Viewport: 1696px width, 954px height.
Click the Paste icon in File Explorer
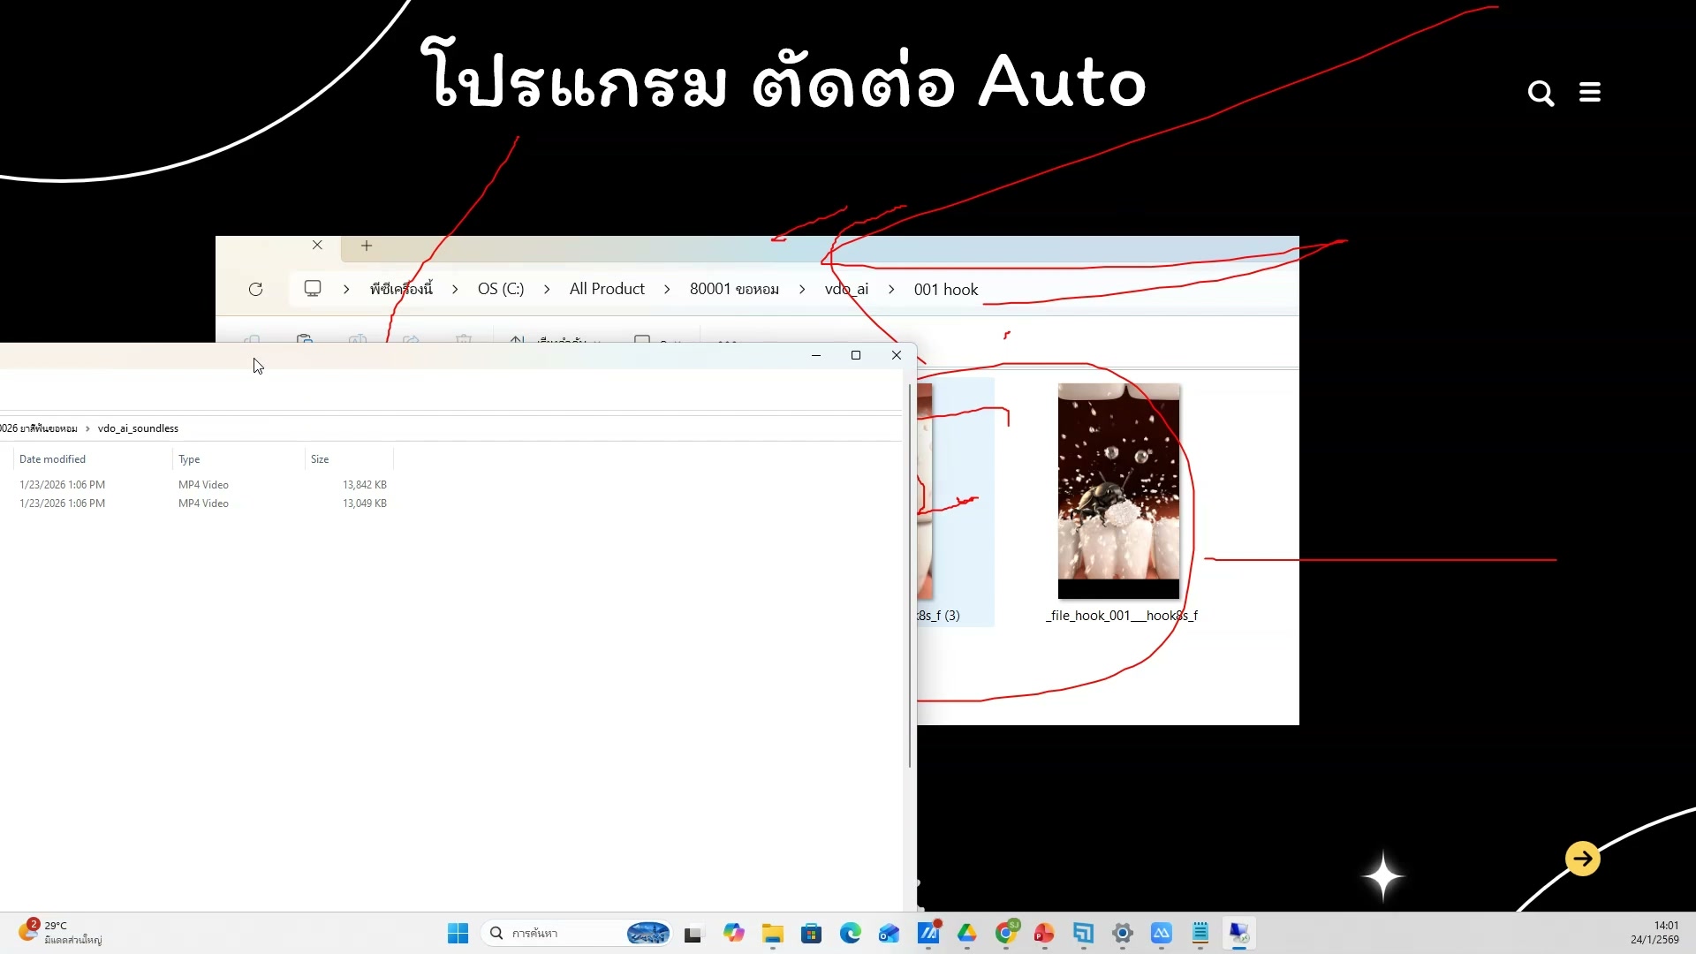click(305, 340)
